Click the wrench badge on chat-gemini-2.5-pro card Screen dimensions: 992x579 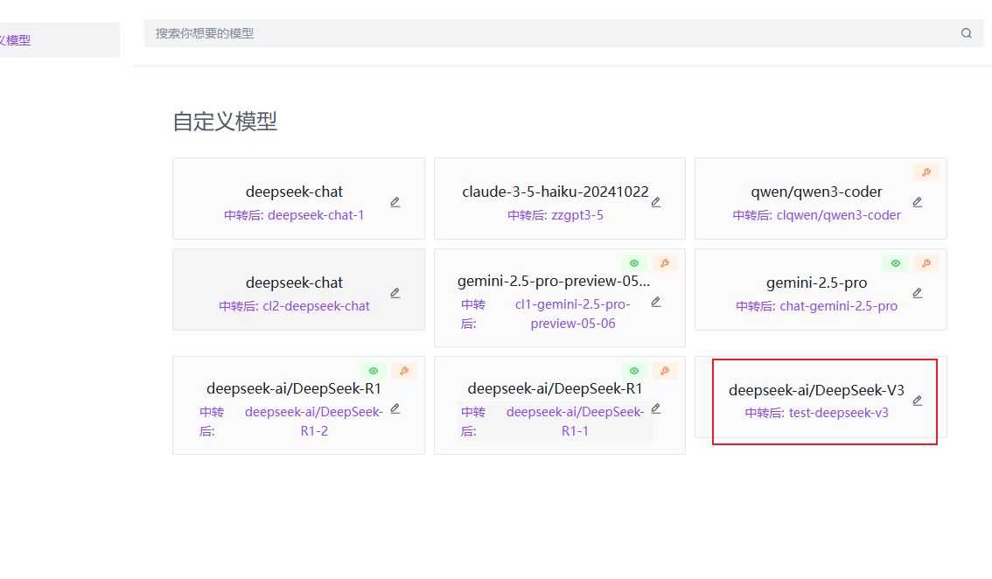(x=926, y=263)
